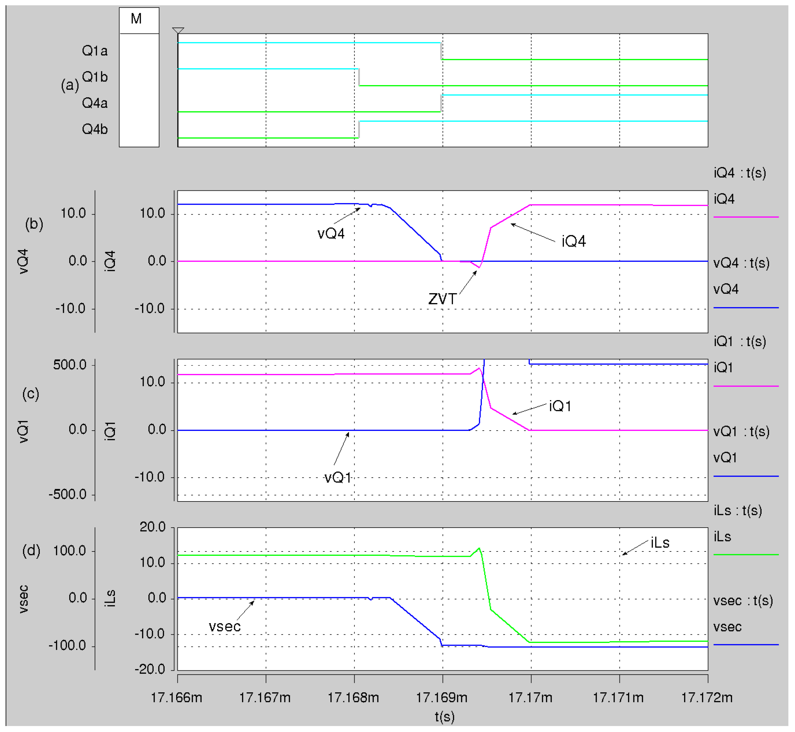Image resolution: width=795 pixels, height=732 pixels.
Task: Select the Q1a digital signal label
Action: [x=95, y=51]
